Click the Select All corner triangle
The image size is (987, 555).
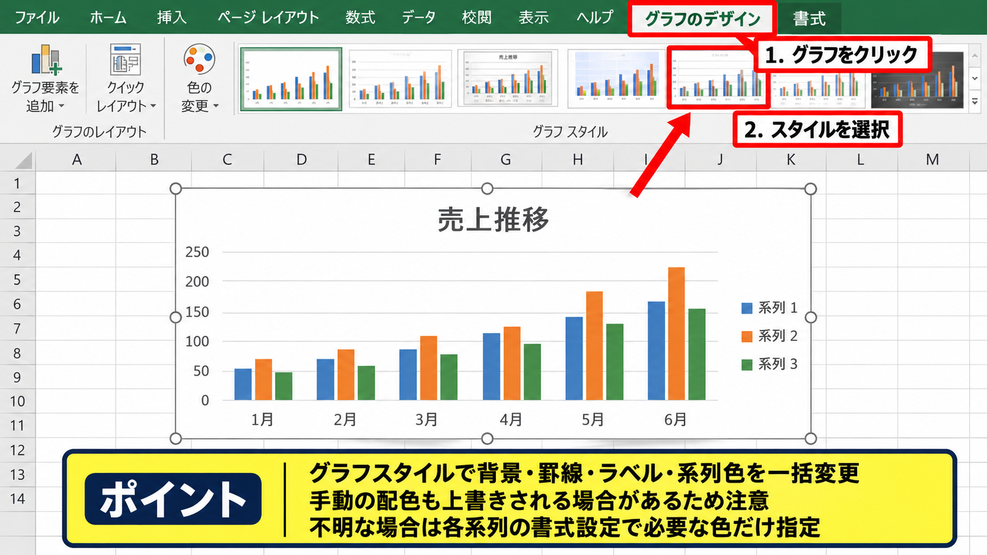pos(24,160)
